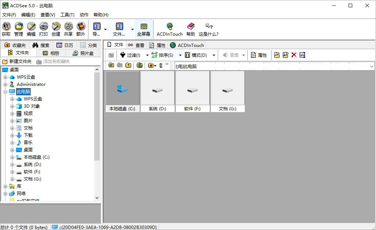Click the rename 'ab' icon
This screenshot has width=376, height=230.
click(x=302, y=55)
